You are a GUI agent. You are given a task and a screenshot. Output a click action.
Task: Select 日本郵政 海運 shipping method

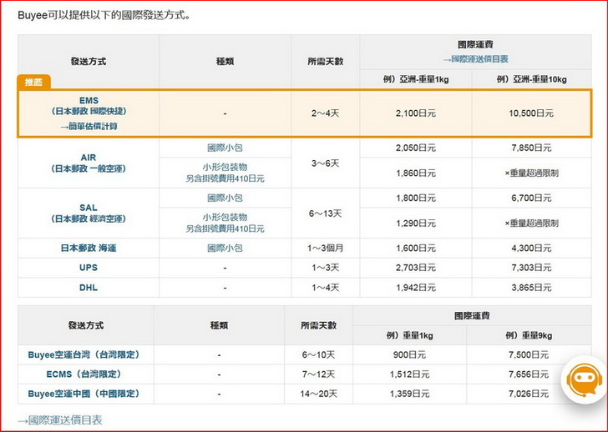(x=89, y=248)
